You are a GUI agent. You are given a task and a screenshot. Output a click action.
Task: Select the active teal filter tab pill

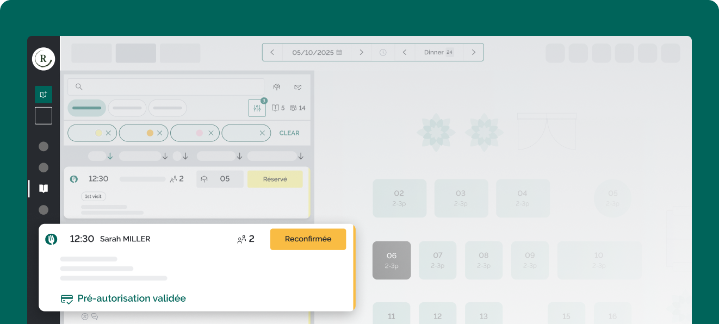tap(87, 108)
